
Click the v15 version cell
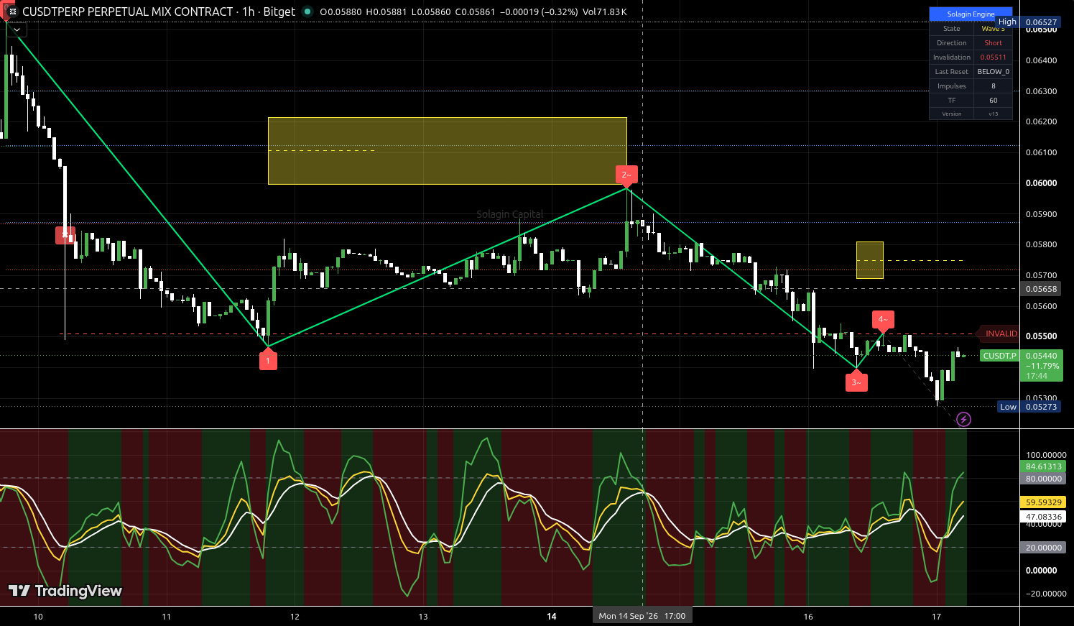coord(993,114)
